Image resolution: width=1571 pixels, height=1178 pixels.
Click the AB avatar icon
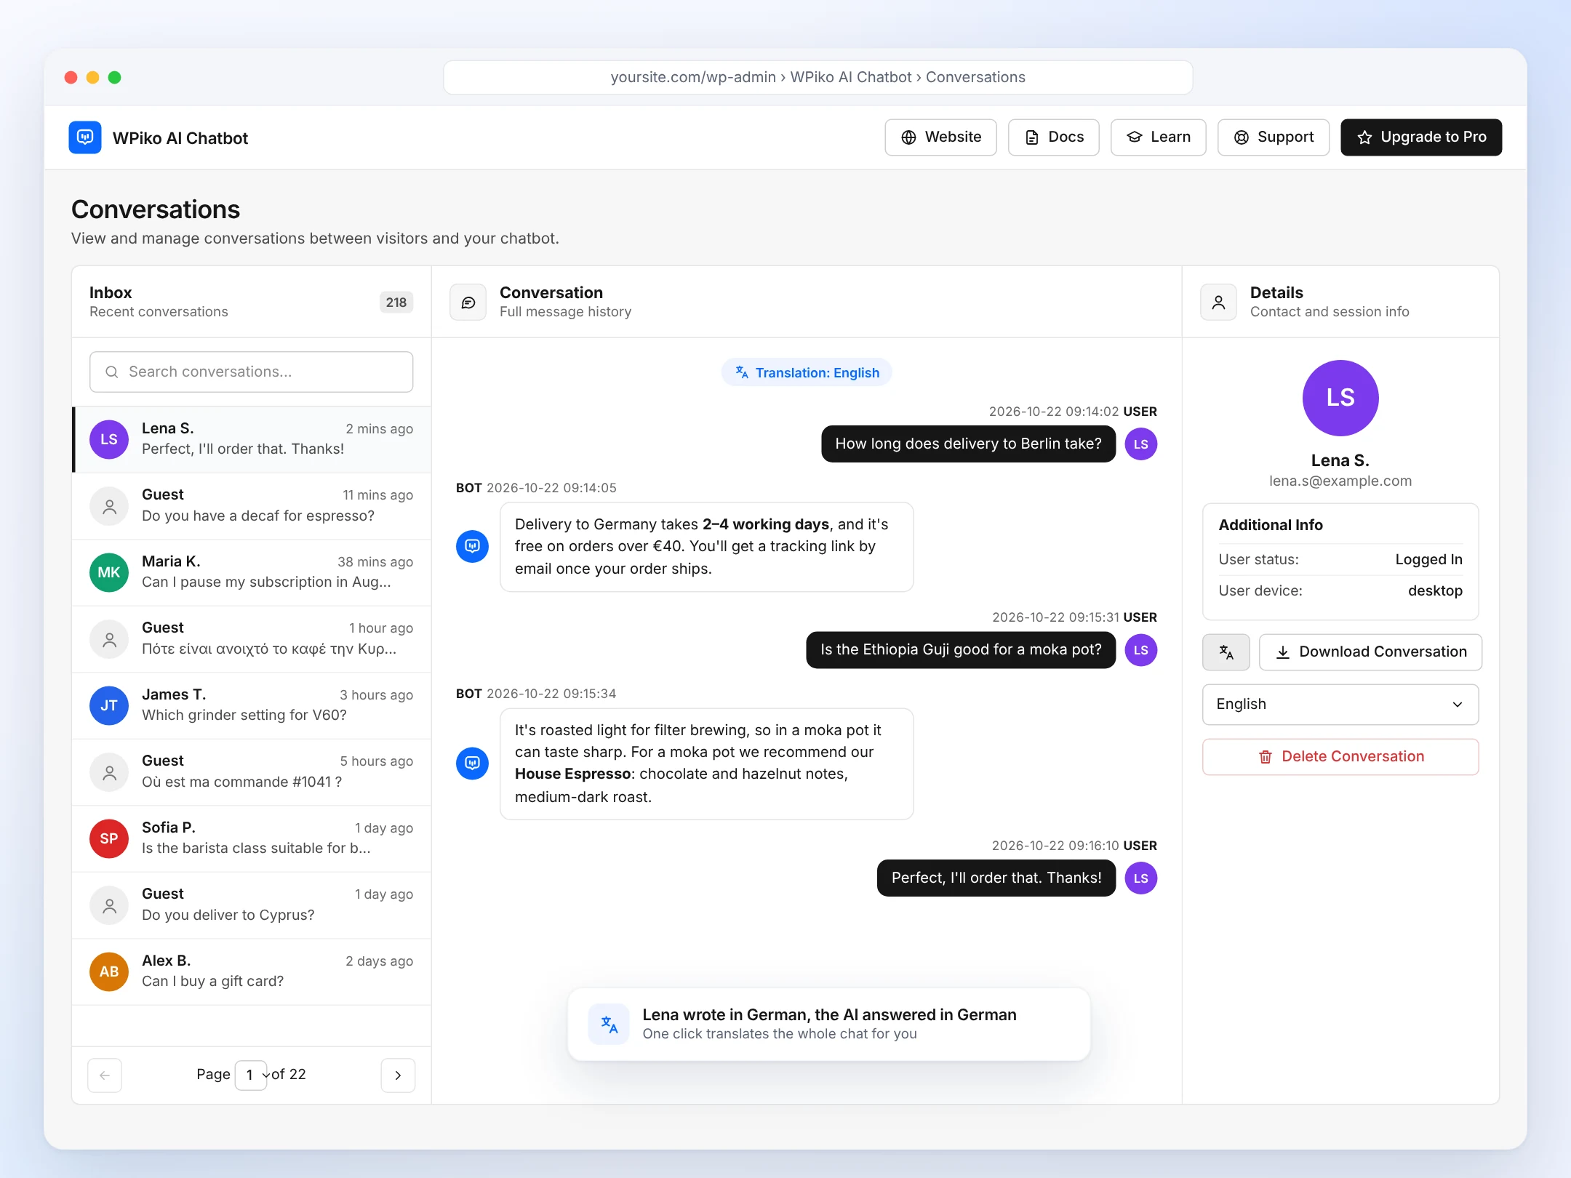tap(109, 971)
